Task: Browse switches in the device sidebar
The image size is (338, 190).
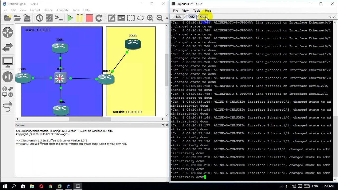Action: click(8, 47)
